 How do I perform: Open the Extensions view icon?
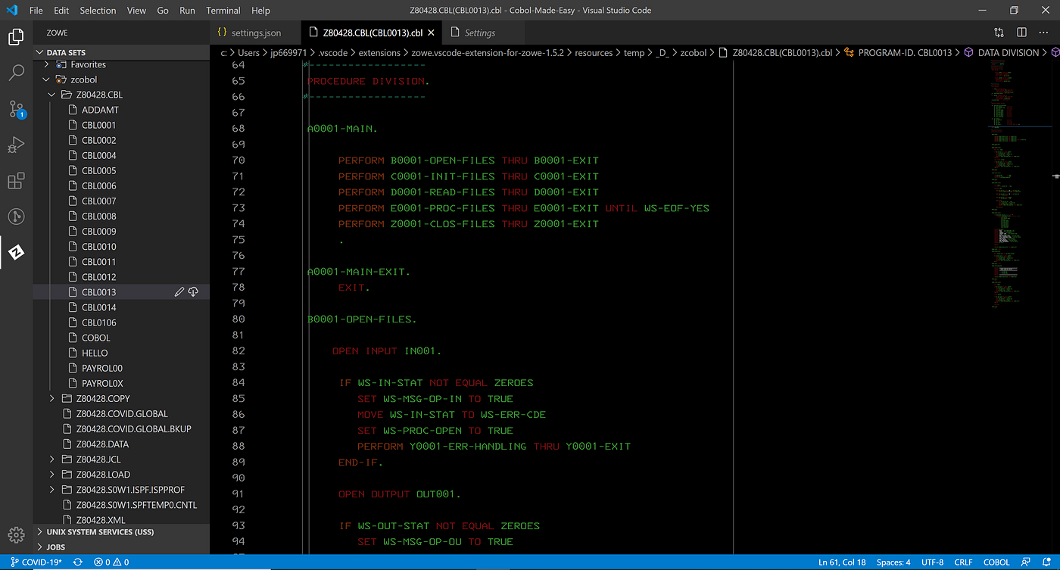[16, 181]
